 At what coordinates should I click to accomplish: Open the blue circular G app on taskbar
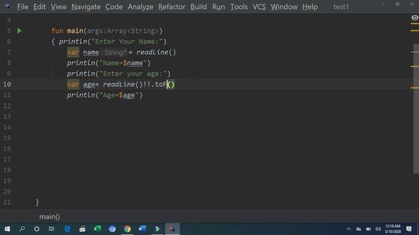click(x=112, y=229)
